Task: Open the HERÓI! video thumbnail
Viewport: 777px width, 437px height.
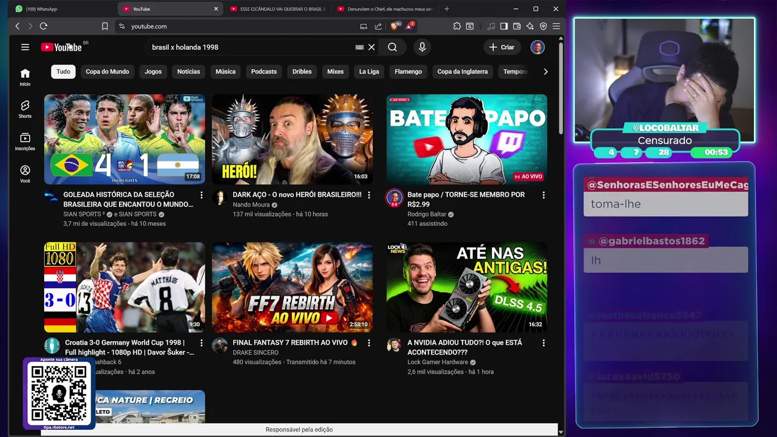Action: (292, 139)
